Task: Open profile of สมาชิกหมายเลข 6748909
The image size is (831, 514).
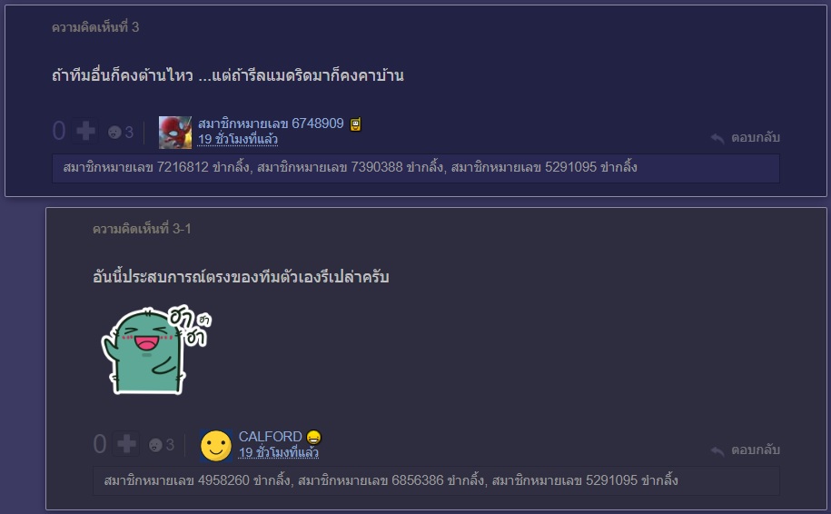Action: click(x=271, y=124)
